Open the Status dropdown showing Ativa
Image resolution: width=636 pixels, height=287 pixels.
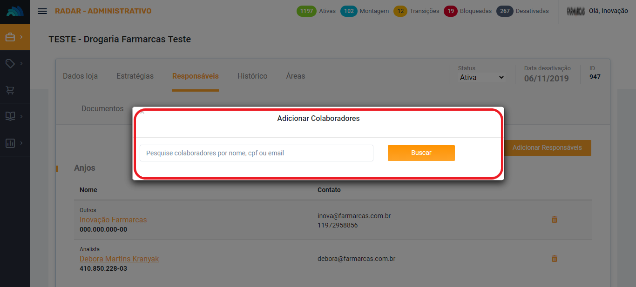pyautogui.click(x=481, y=78)
